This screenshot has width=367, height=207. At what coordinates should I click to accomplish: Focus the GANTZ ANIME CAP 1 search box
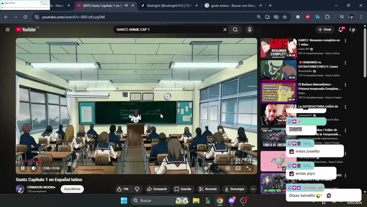pos(167,29)
